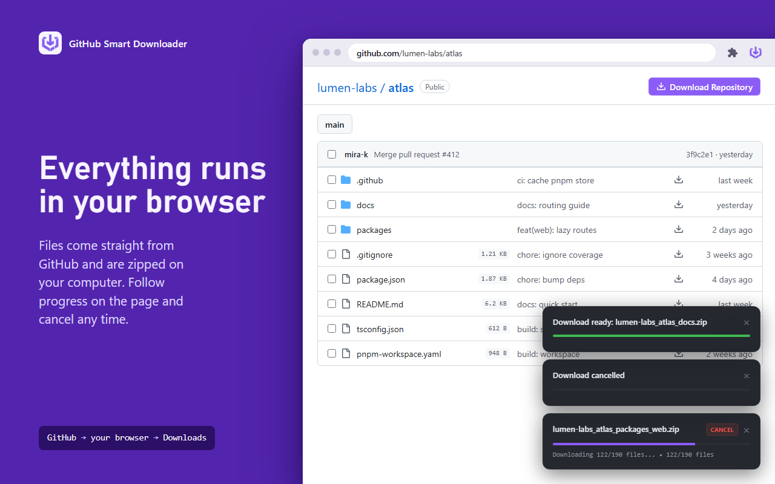Image resolution: width=775 pixels, height=484 pixels.
Task: Dismiss the packages_web.zip progress notification
Action: click(747, 430)
